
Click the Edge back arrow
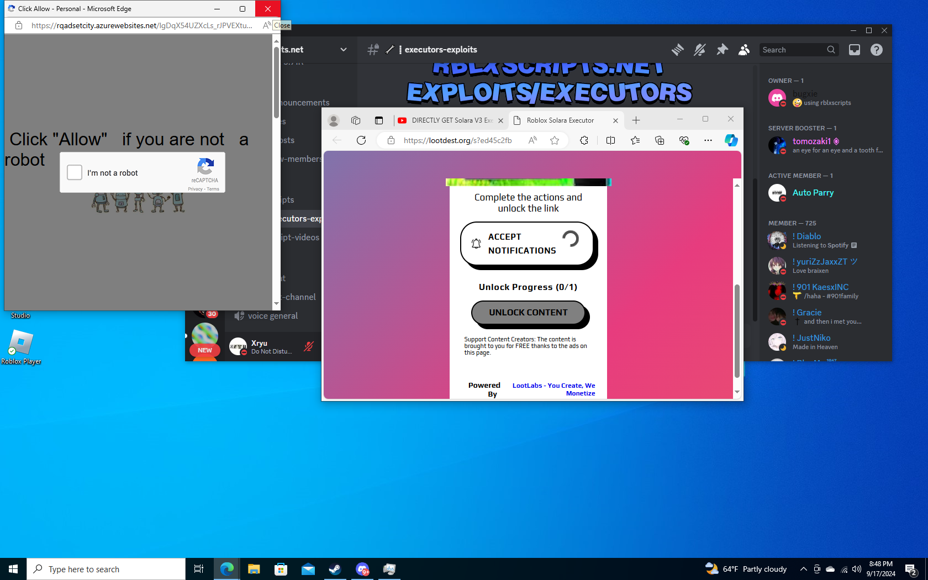[x=337, y=140]
